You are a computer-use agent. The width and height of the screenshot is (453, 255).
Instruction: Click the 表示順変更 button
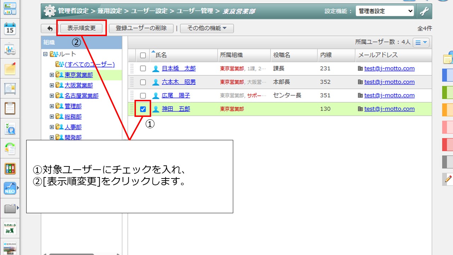(82, 28)
